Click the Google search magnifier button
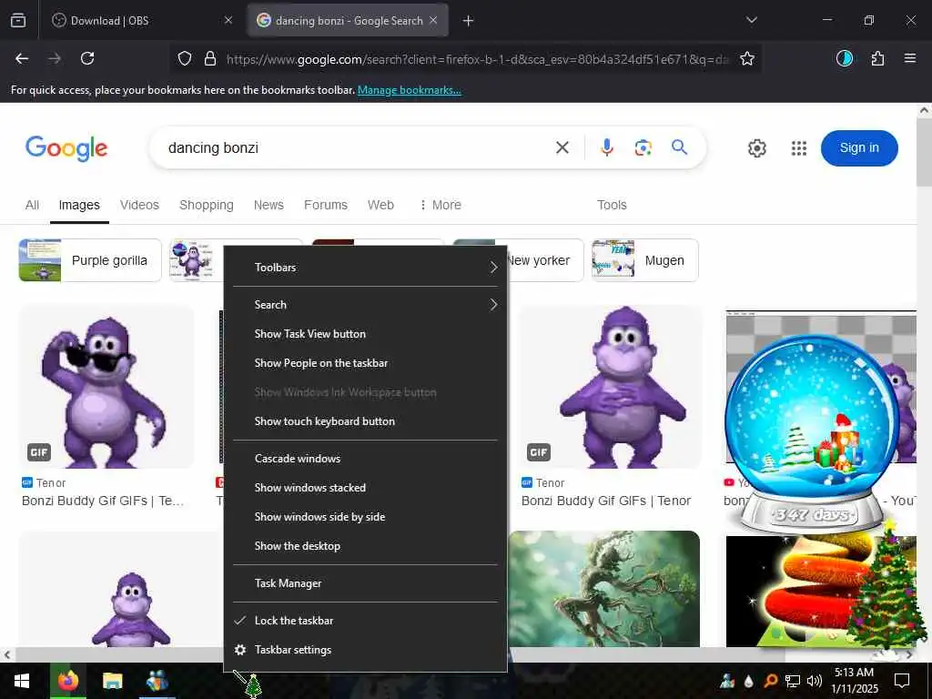 tap(679, 147)
